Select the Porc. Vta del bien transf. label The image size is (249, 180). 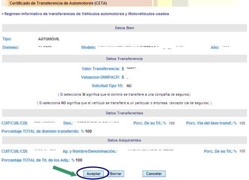click(x=211, y=123)
